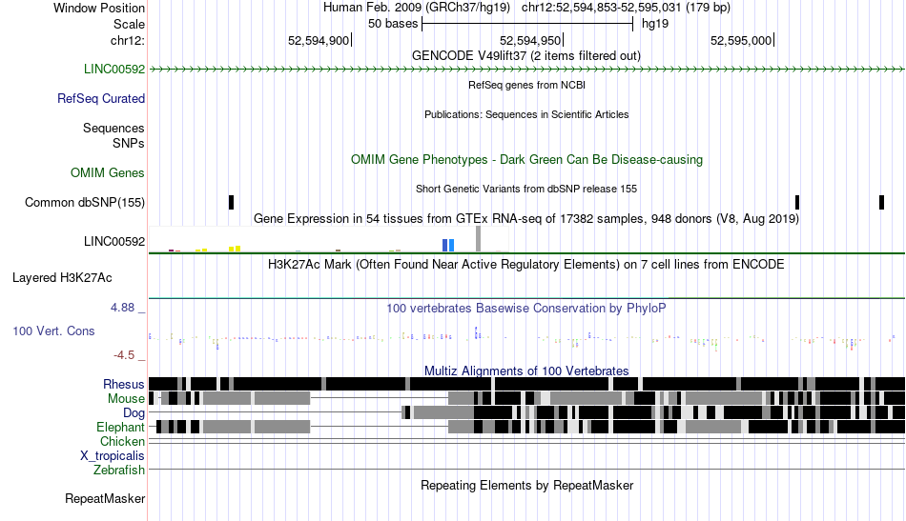
Task: Click the PhyloP lower value -4.5
Action: point(124,355)
